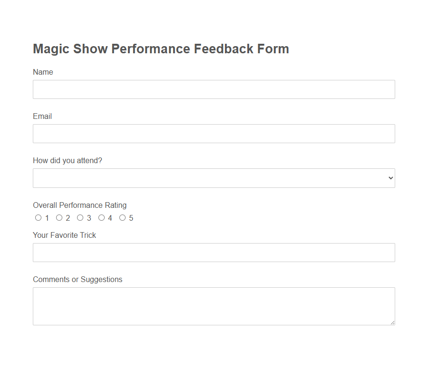Expand the attendance selection combo box
Image resolution: width=428 pixels, height=371 pixels.
tap(214, 178)
